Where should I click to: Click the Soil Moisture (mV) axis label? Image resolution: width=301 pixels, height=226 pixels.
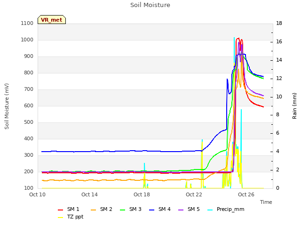(7, 106)
